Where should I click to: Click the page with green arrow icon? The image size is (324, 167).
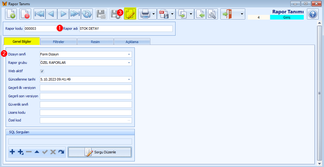[x=200, y=14]
